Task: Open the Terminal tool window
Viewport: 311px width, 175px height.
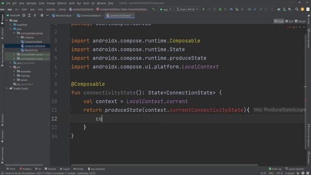Action: pos(51,169)
